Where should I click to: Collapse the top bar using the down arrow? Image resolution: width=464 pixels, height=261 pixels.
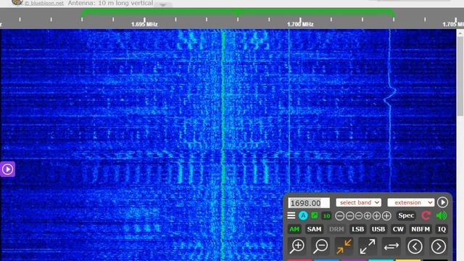[x=163, y=4]
